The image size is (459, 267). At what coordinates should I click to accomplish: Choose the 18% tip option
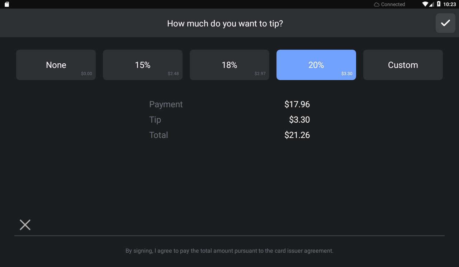click(x=229, y=65)
